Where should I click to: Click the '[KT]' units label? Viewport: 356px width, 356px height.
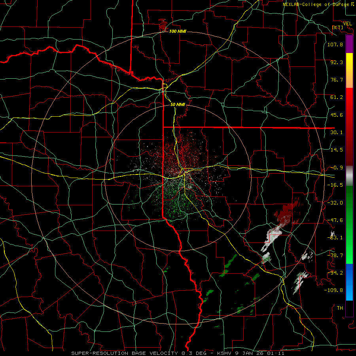[338, 27]
